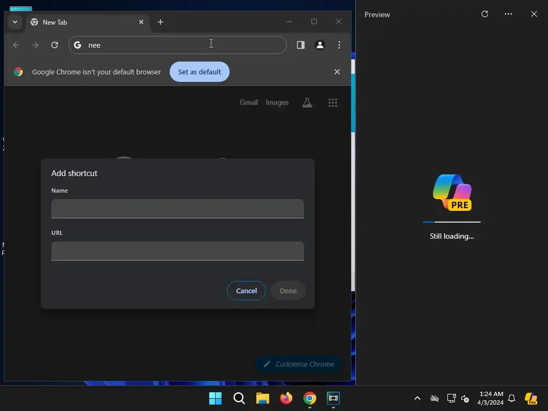The image size is (548, 411).
Task: Click the address bar containing 'nee'
Action: pyautogui.click(x=178, y=45)
